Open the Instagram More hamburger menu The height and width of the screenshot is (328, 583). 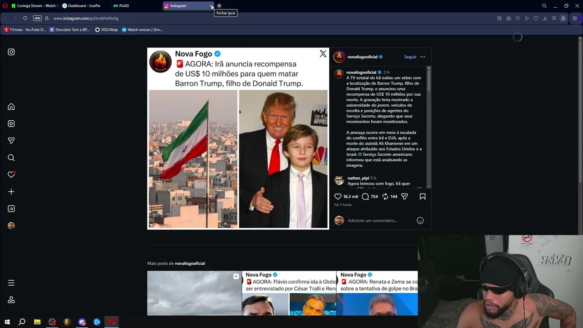[x=11, y=283]
